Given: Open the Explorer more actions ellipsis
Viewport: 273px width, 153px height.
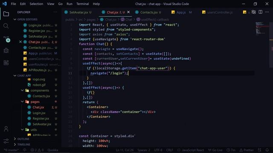Looking at the screenshot, I should click(55, 12).
